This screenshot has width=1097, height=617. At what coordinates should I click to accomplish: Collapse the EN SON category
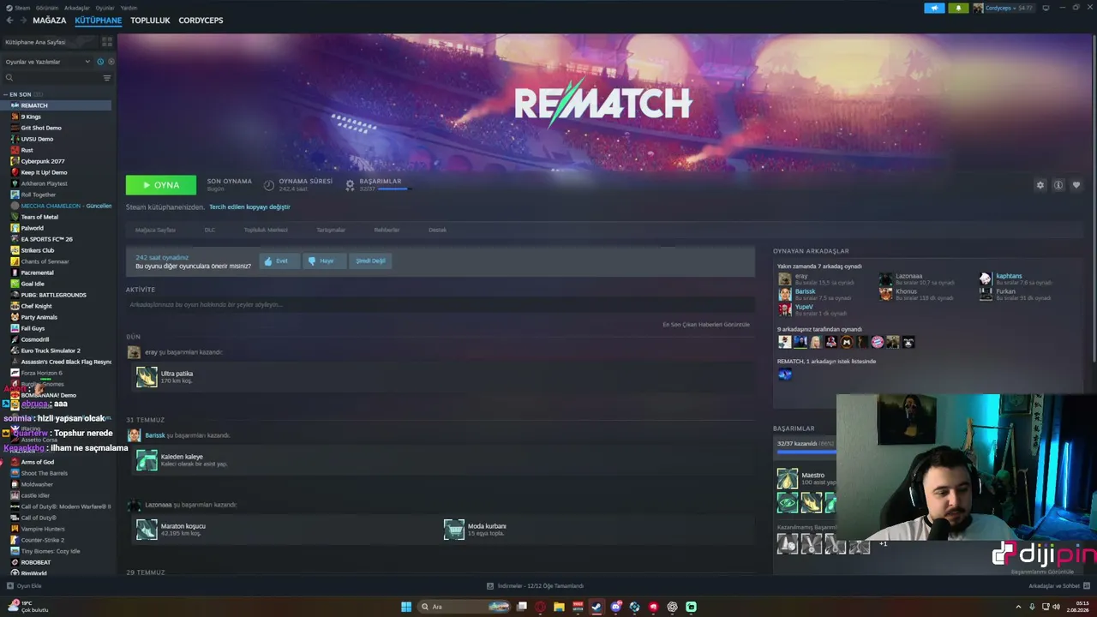click(x=5, y=94)
